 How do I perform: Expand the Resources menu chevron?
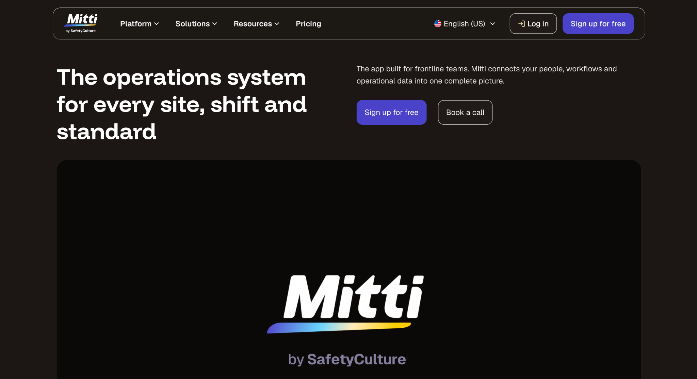tap(277, 24)
